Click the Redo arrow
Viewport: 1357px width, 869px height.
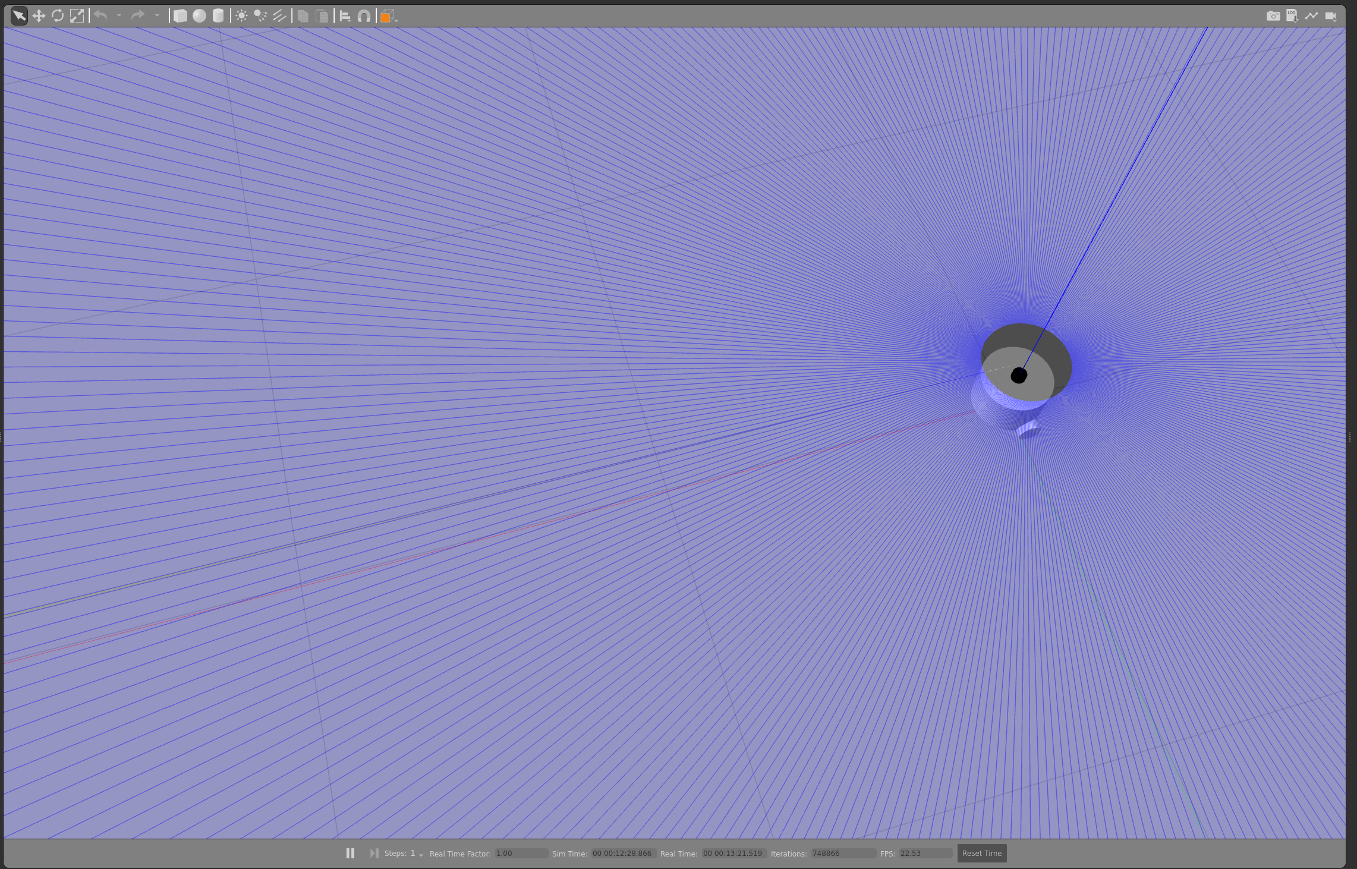click(x=138, y=16)
